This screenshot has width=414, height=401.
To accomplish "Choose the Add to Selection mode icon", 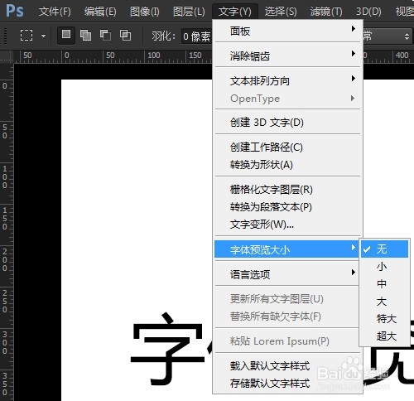I will click(x=85, y=36).
